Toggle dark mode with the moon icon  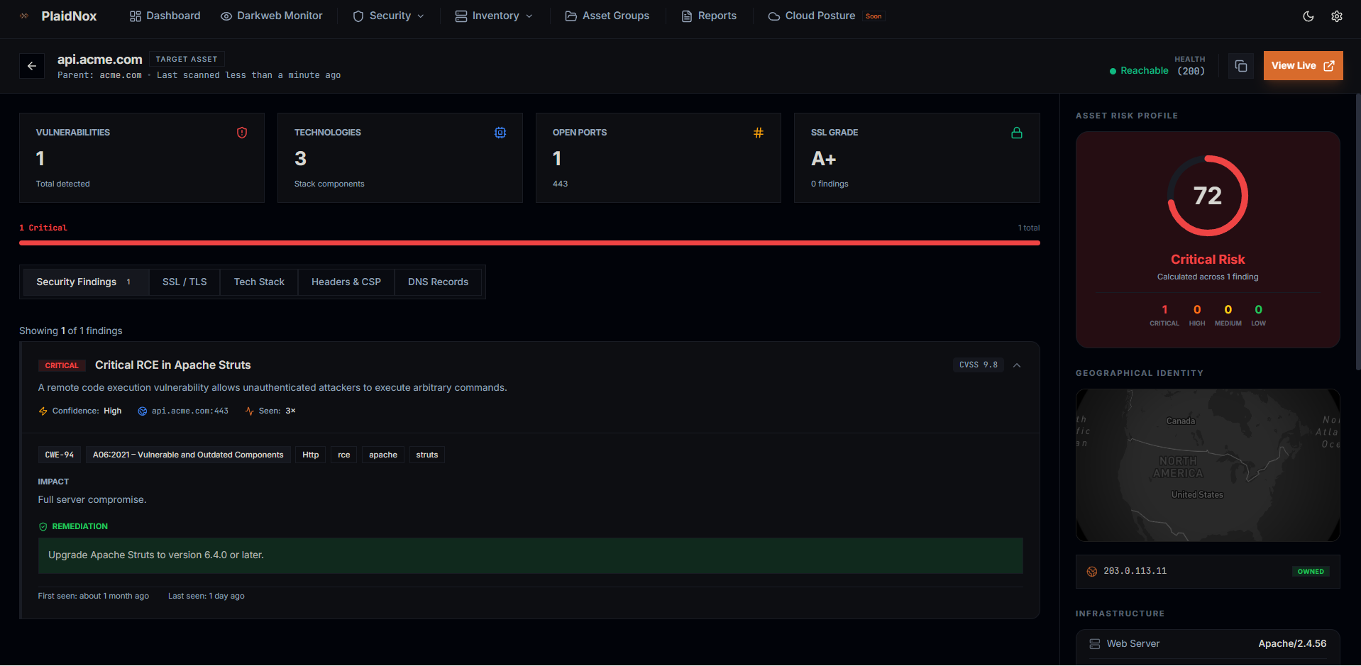point(1308,16)
